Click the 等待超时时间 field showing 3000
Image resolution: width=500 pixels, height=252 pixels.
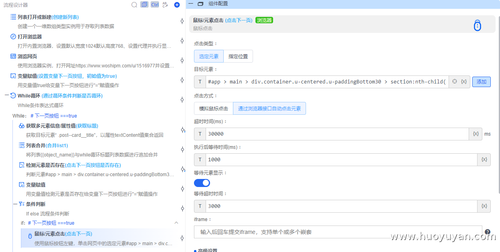[x=341, y=206]
